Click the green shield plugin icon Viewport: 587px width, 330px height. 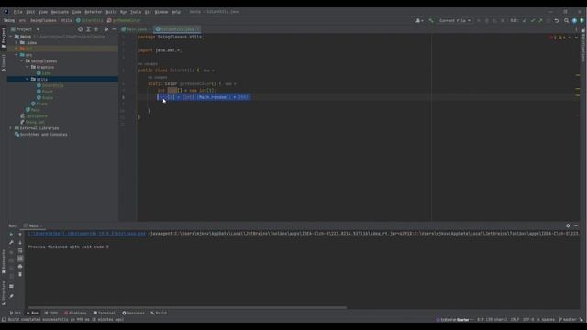tap(581, 20)
